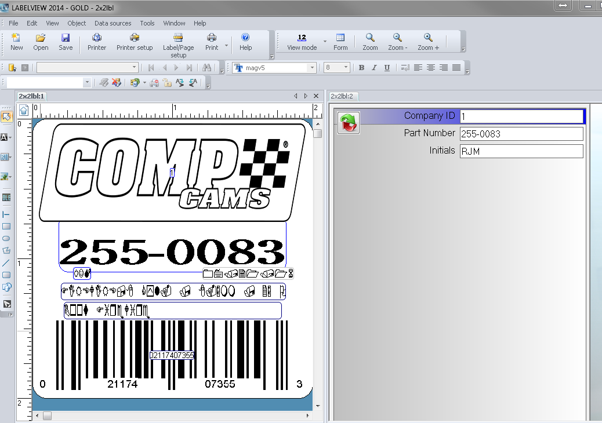Click the horizontal scrollbar thumb under label

click(47, 415)
